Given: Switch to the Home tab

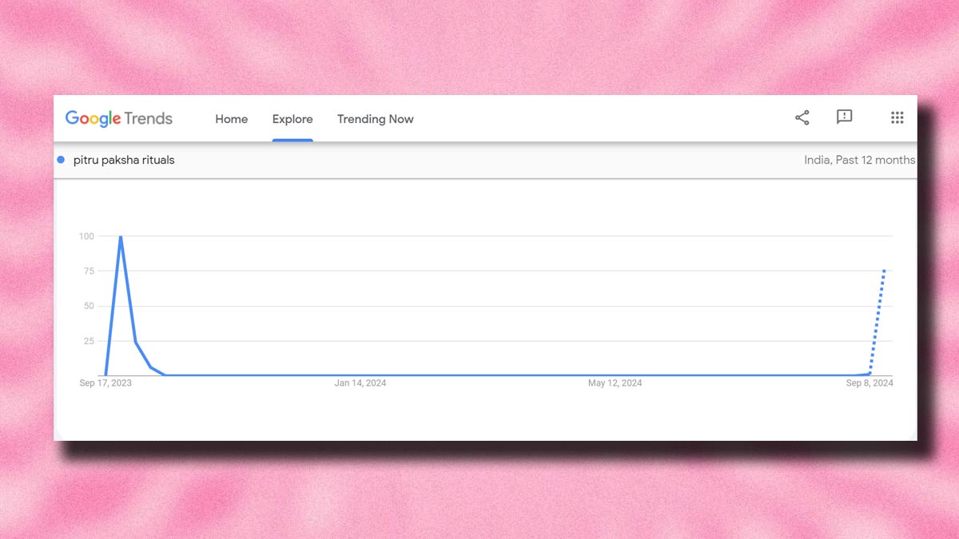Looking at the screenshot, I should 231,118.
